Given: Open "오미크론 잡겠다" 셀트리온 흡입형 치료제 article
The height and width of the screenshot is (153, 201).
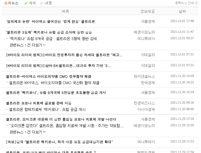Looking at the screenshot, I should tap(66, 126).
